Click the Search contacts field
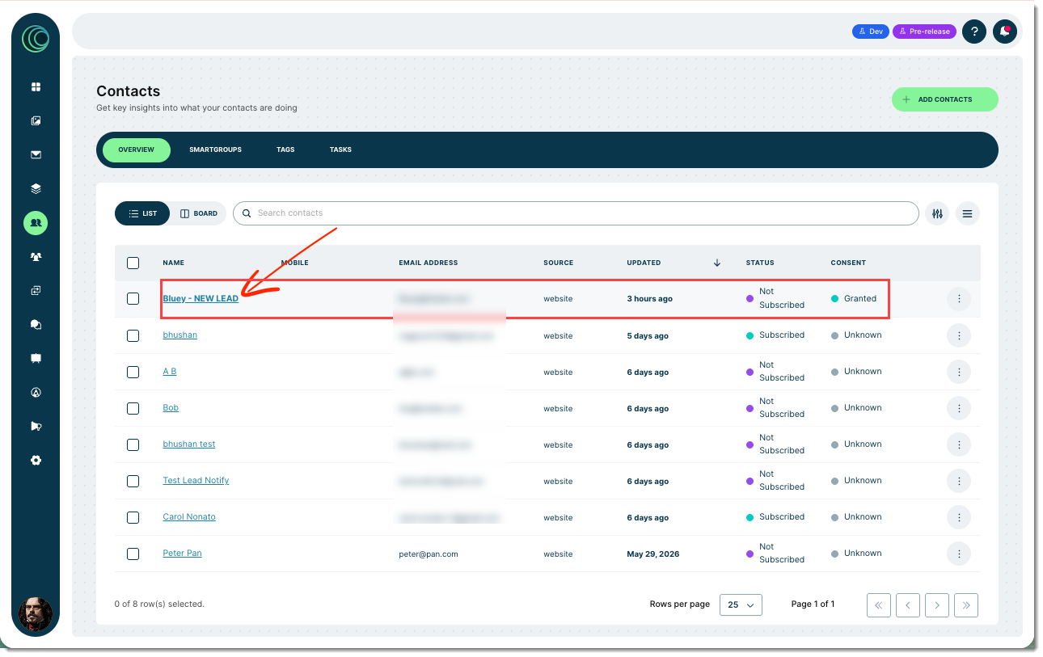The image size is (1043, 657). click(x=576, y=213)
